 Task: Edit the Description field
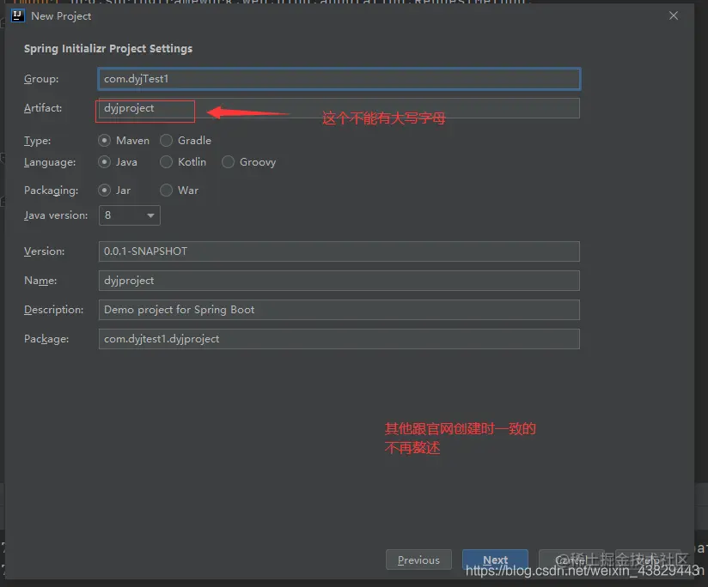(x=339, y=310)
